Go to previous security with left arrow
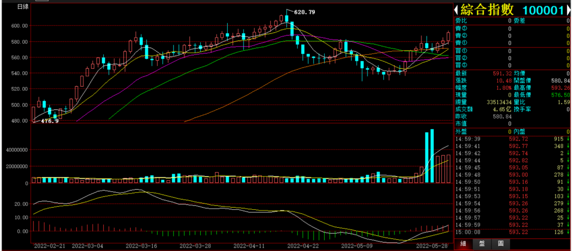The image size is (572, 251). [x=457, y=10]
